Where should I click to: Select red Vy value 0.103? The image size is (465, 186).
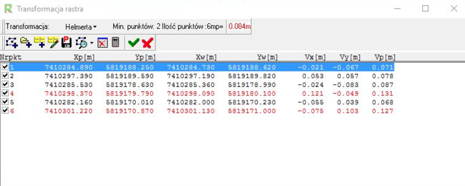point(347,111)
